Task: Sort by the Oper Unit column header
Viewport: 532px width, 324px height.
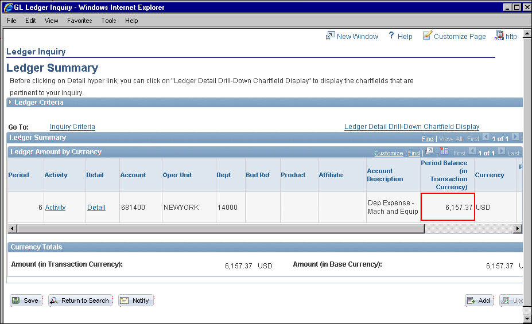Action: pyautogui.click(x=177, y=175)
